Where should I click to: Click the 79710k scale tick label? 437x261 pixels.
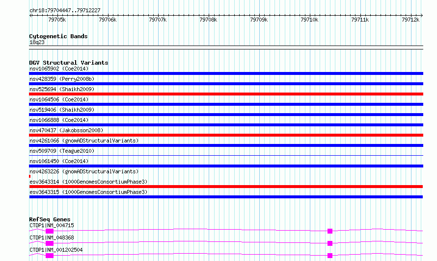pyautogui.click(x=309, y=20)
